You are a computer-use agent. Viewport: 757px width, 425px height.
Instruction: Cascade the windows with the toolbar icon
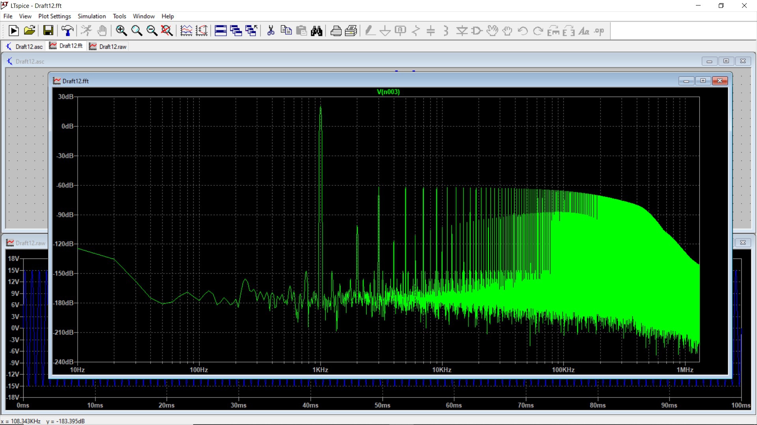point(236,31)
